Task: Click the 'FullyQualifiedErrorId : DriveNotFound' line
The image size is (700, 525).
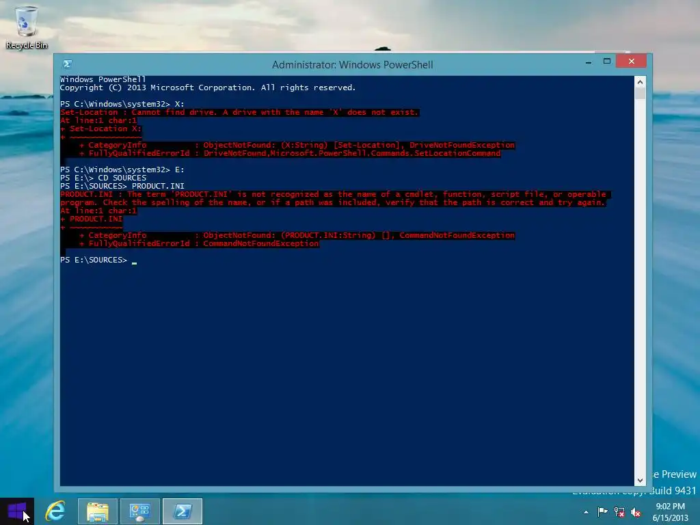Action: pos(290,153)
